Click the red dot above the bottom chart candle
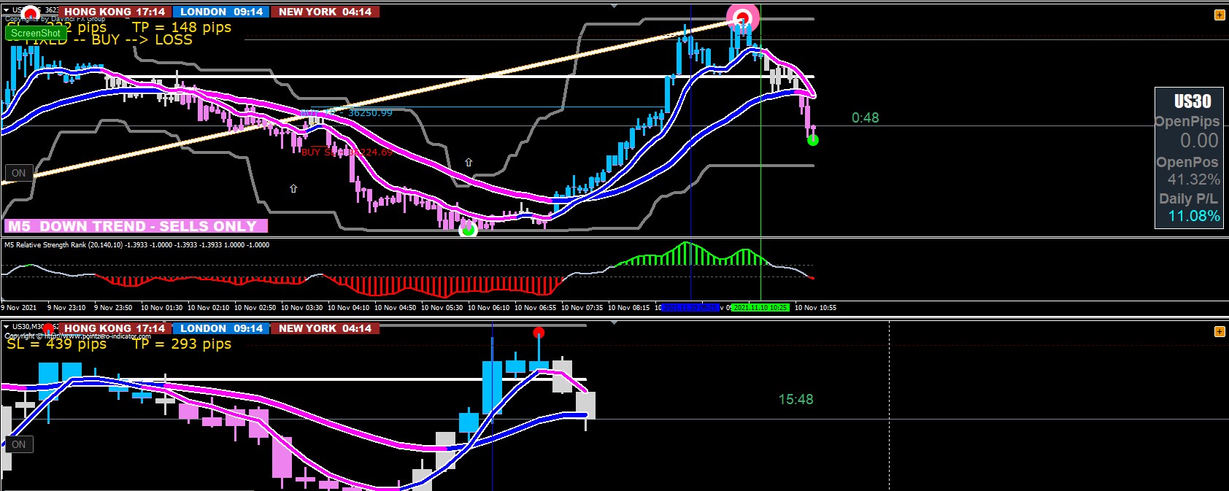The image size is (1229, 491). [539, 333]
